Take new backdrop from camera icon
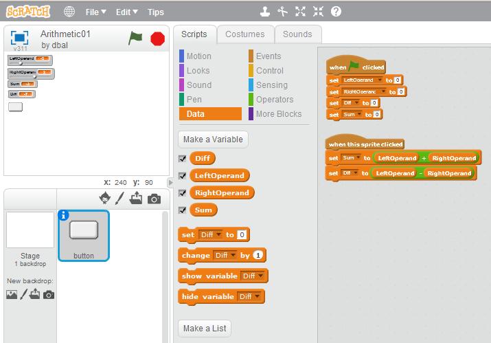The height and width of the screenshot is (343, 491). pyautogui.click(x=49, y=295)
